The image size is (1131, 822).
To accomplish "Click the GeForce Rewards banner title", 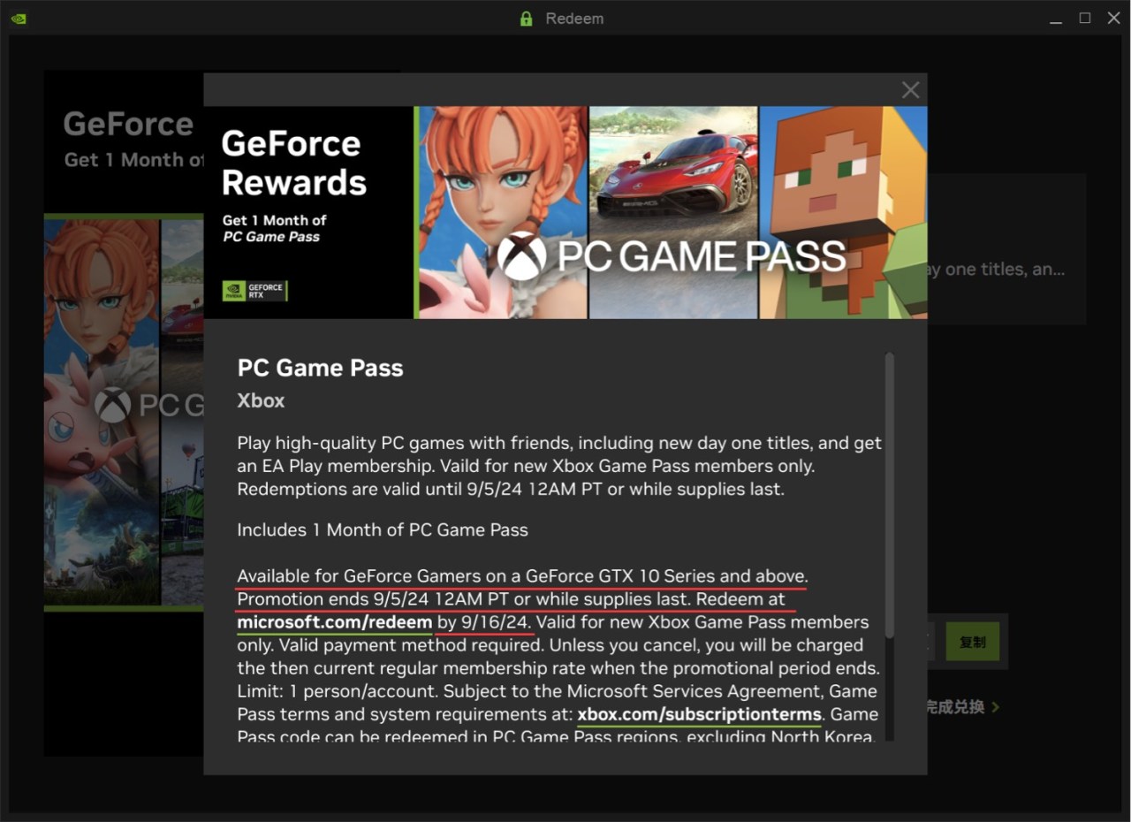I will 293,163.
